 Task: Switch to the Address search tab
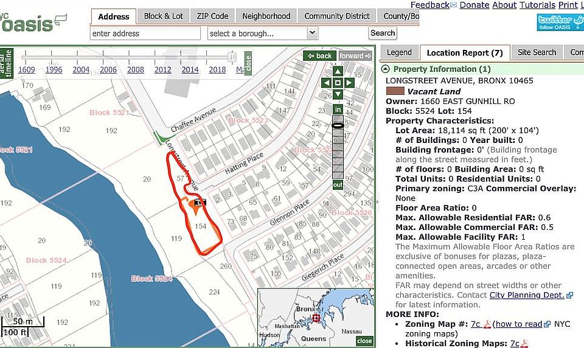tap(114, 17)
